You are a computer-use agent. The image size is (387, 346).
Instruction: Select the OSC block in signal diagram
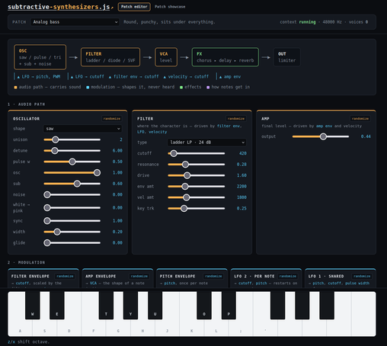40,57
